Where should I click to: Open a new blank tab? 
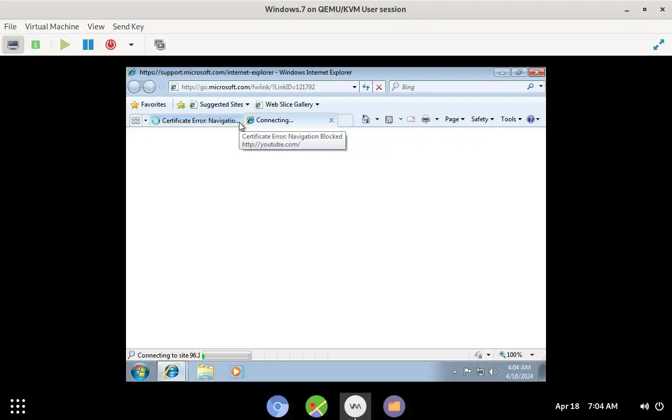tap(345, 120)
